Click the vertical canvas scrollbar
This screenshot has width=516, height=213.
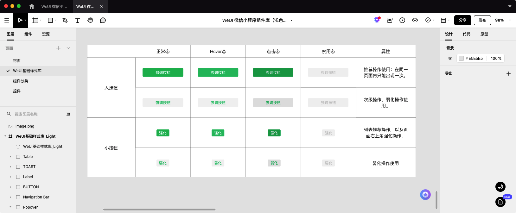coord(436,200)
